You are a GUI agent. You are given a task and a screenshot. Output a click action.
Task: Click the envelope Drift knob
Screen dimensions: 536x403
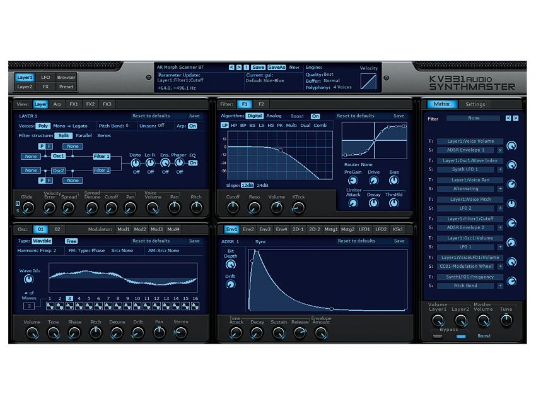click(x=230, y=284)
